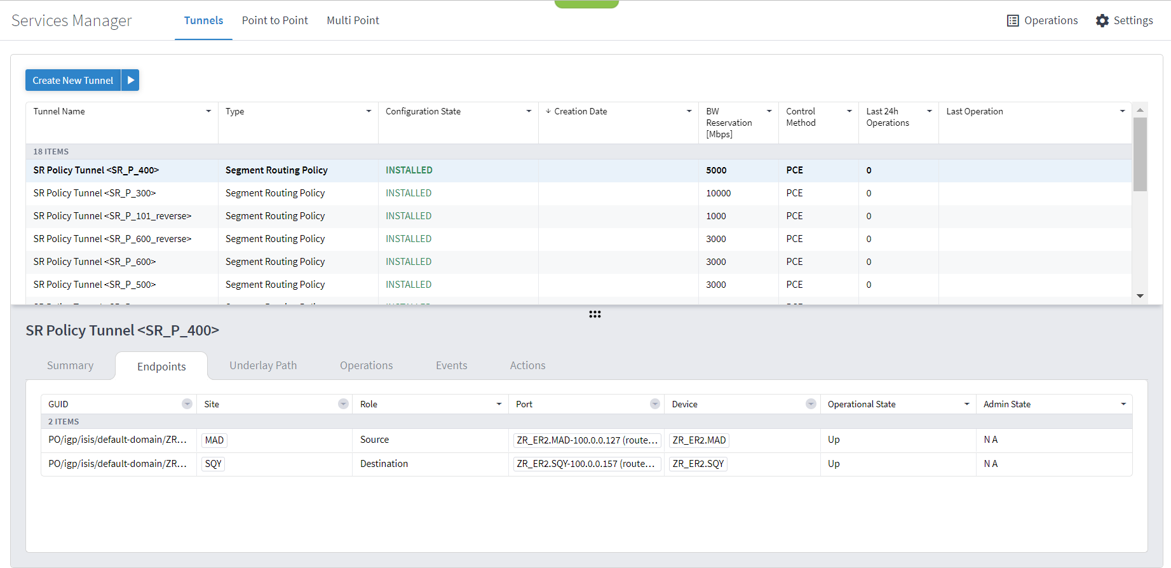This screenshot has height=568, width=1171.
Task: Click ZR_ER2.MAD device tag
Action: [x=699, y=440]
